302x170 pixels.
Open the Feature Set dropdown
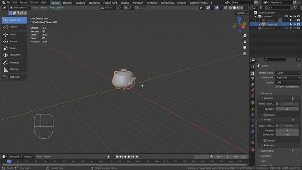coord(287,77)
